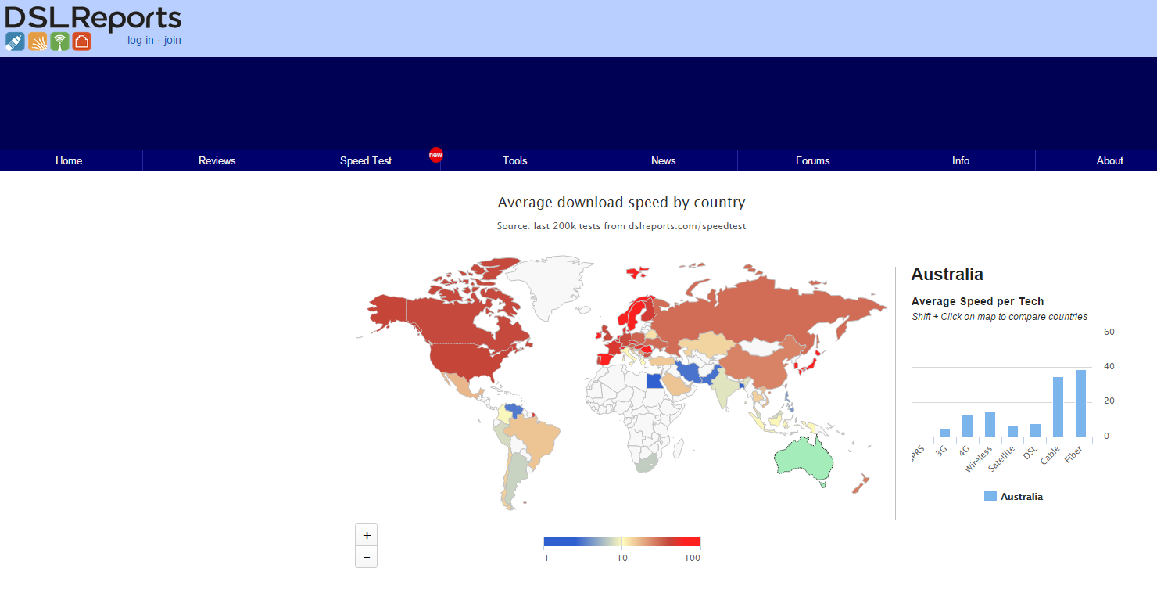This screenshot has height=611, width=1157.
Task: Select Kazakhstan on the world map
Action: coord(707,344)
